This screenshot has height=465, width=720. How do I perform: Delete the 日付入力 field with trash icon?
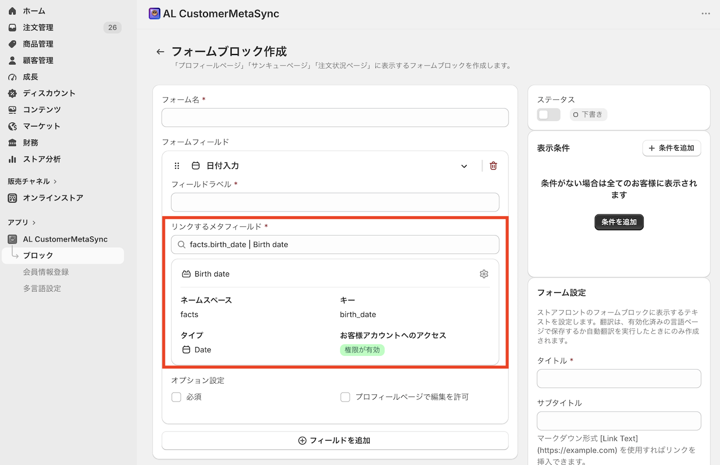pyautogui.click(x=493, y=166)
